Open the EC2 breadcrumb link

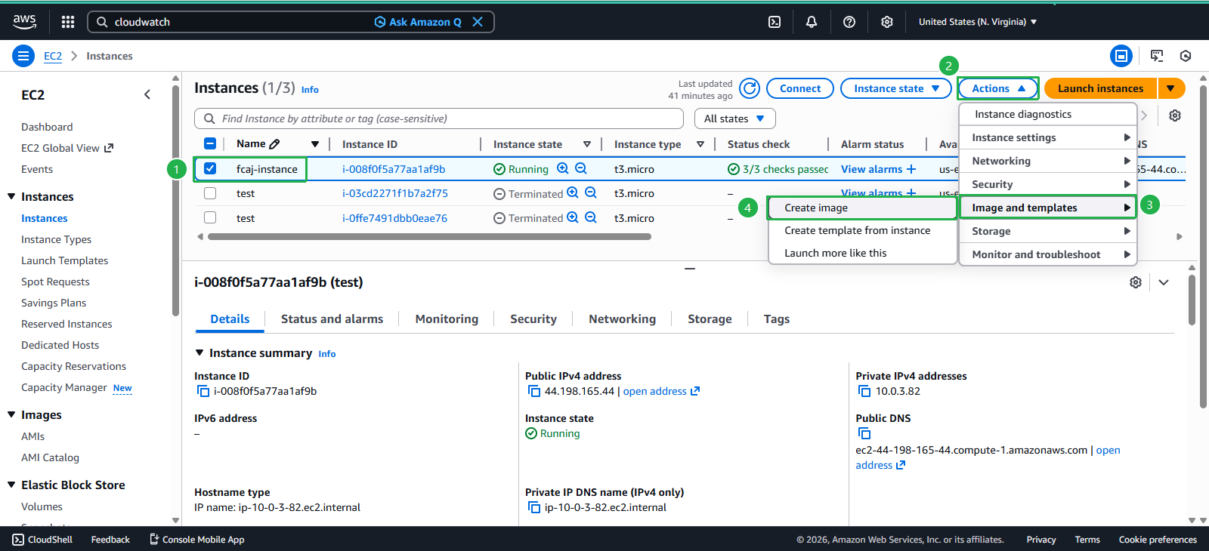coord(53,56)
